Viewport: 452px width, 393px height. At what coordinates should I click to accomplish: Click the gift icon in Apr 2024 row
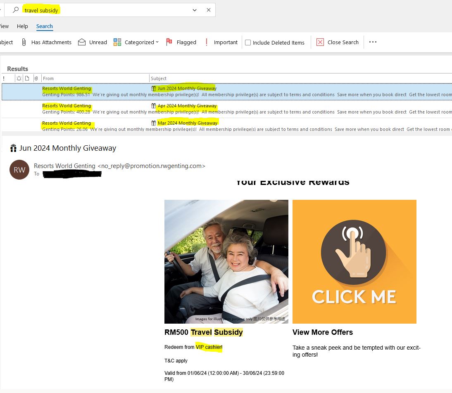[x=154, y=106]
